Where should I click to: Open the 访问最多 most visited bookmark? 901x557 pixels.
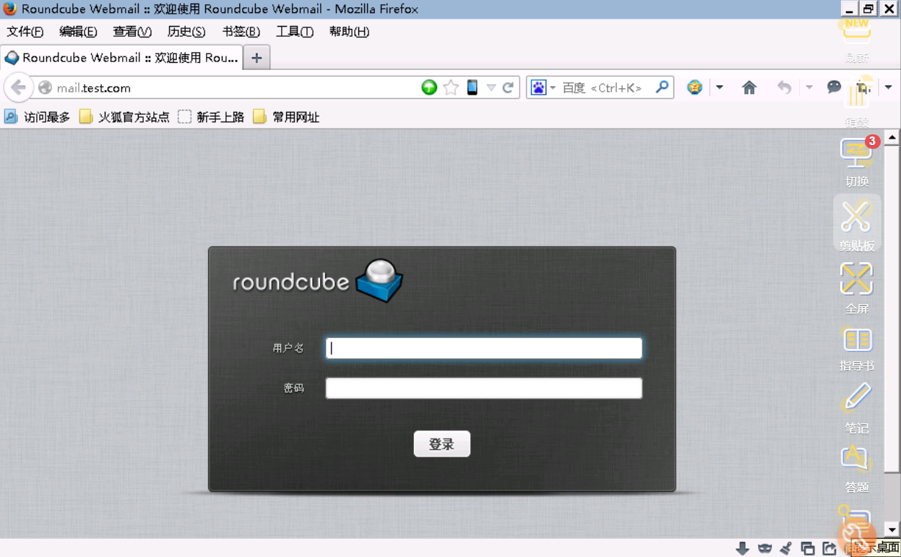38,117
